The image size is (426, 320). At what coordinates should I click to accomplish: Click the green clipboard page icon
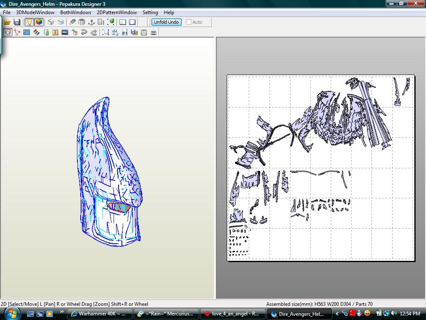(x=144, y=32)
